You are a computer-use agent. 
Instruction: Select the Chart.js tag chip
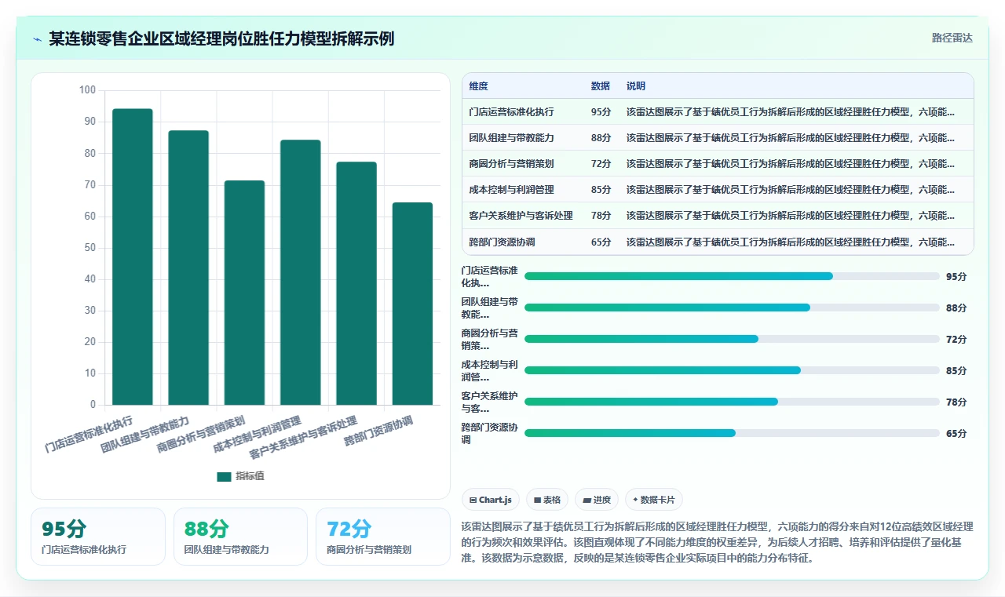pos(491,500)
